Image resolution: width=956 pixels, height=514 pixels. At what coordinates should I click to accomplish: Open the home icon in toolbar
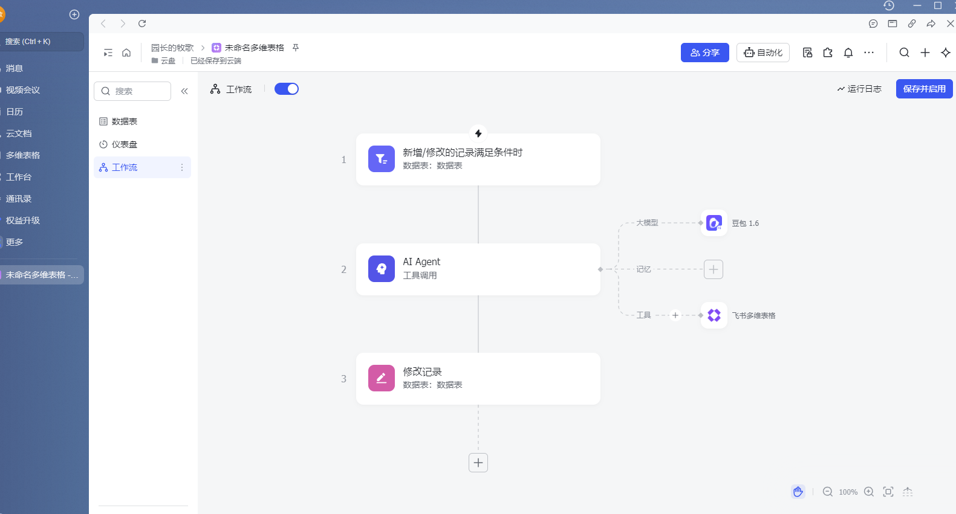pyautogui.click(x=126, y=53)
